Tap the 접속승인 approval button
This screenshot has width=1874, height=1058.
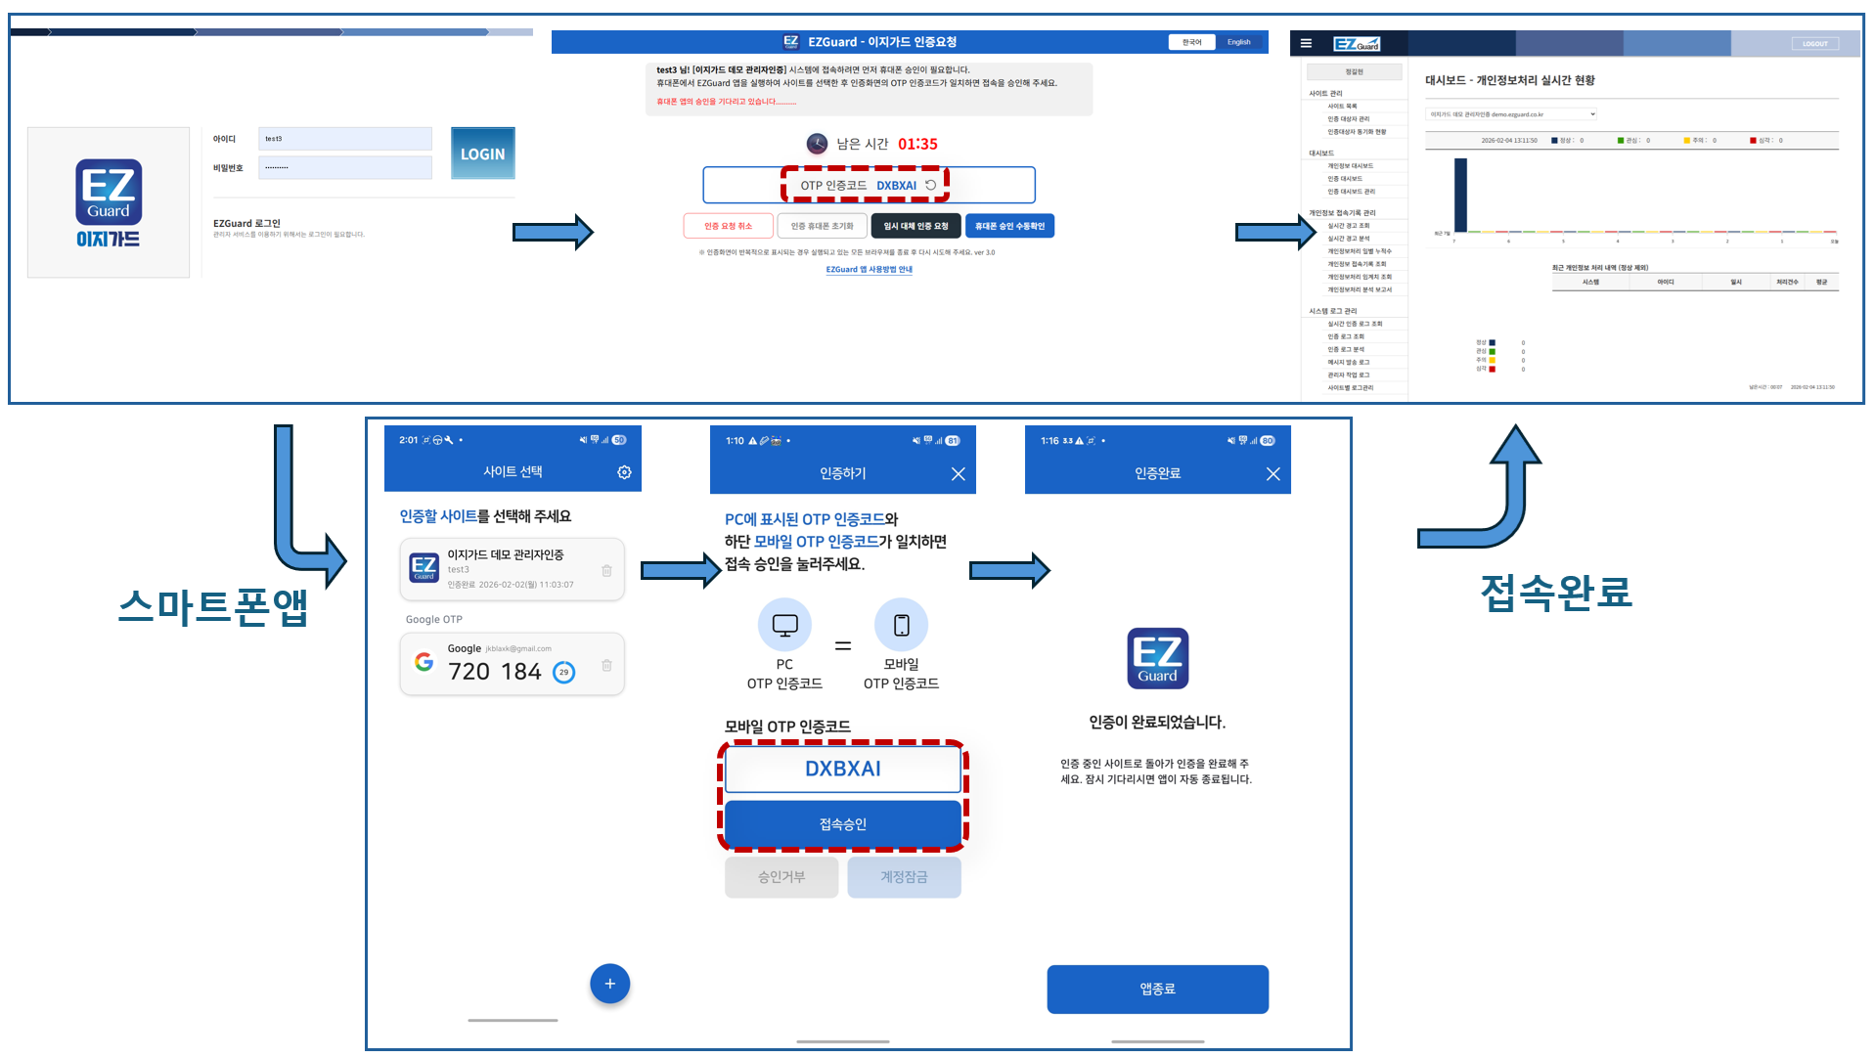pyautogui.click(x=842, y=824)
